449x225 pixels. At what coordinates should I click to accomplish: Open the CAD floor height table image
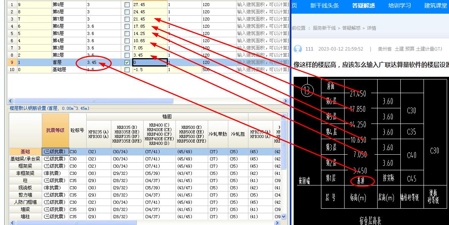click(371, 151)
